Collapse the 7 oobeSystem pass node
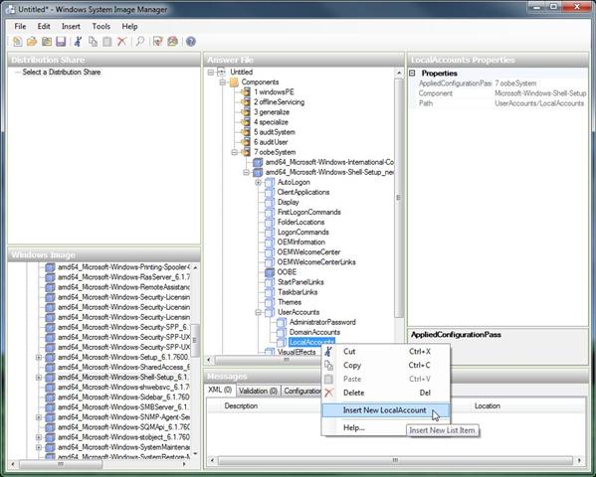This screenshot has width=596, height=477. (234, 152)
